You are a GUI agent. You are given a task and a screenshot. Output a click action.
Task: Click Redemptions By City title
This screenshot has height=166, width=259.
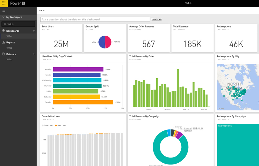(x=228, y=56)
